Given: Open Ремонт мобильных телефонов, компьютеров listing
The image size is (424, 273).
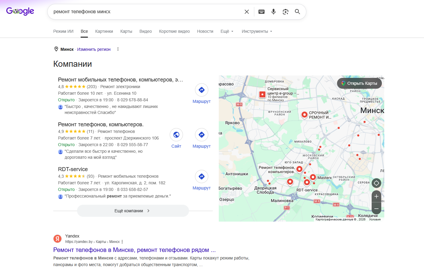Looking at the screenshot, I should tap(120, 80).
